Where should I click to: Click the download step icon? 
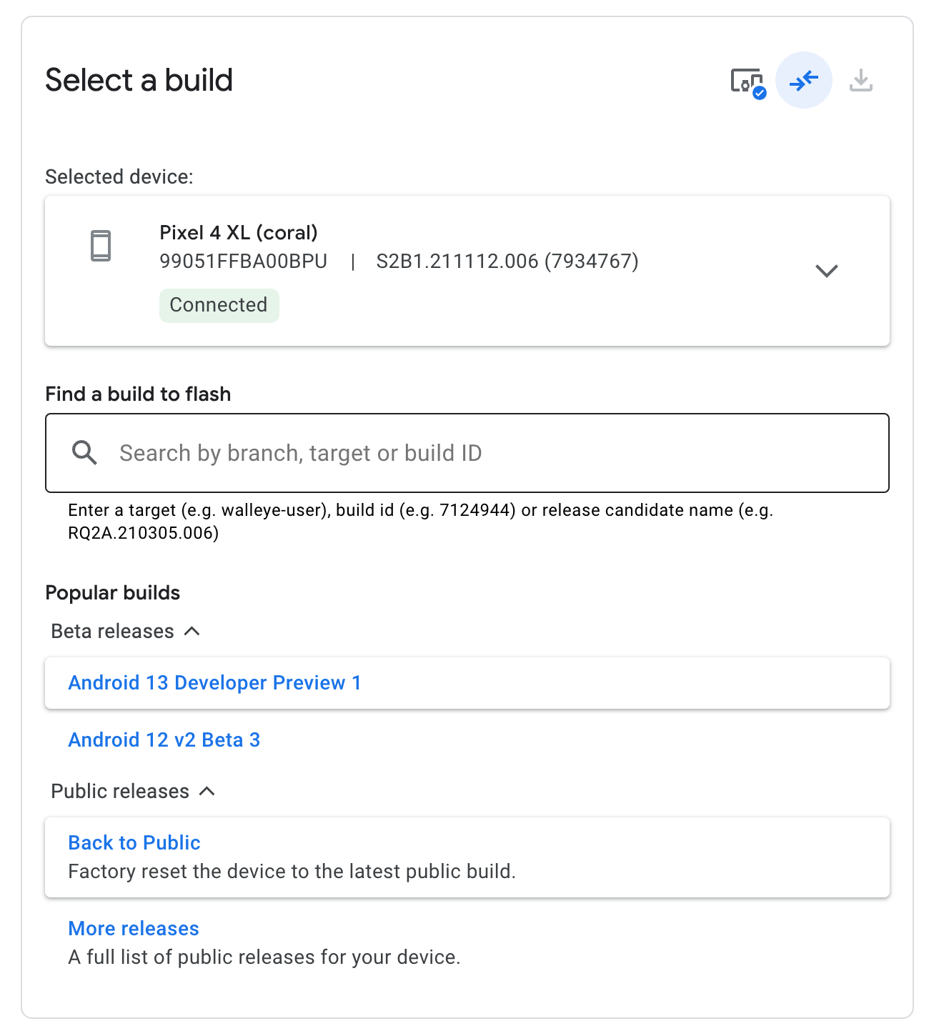(861, 81)
